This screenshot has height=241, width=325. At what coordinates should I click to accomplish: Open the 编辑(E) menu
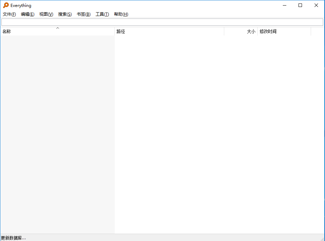28,14
